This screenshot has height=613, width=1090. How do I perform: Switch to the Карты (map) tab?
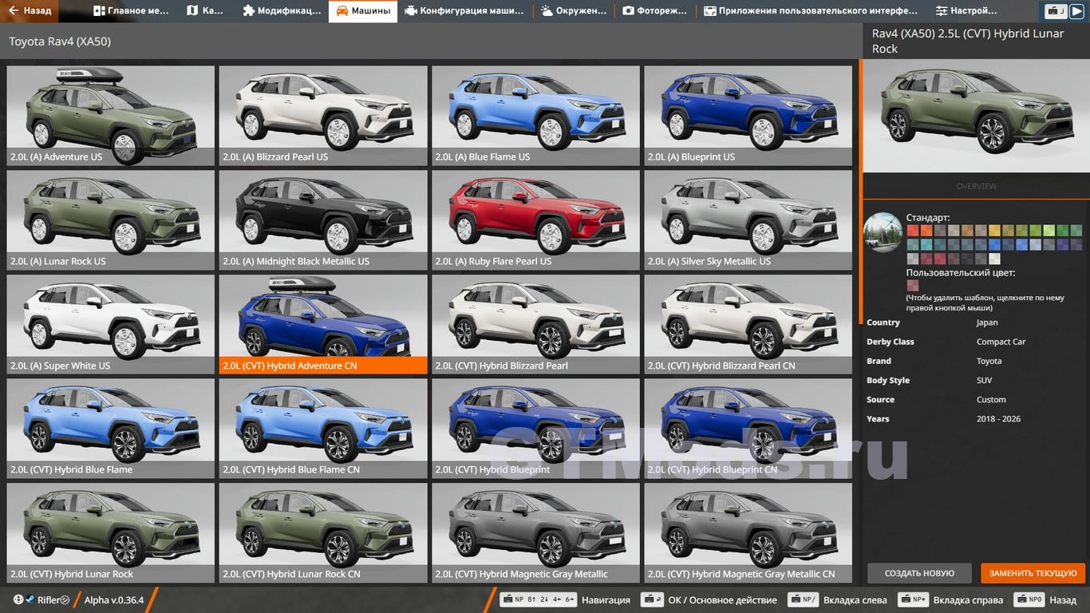(205, 11)
